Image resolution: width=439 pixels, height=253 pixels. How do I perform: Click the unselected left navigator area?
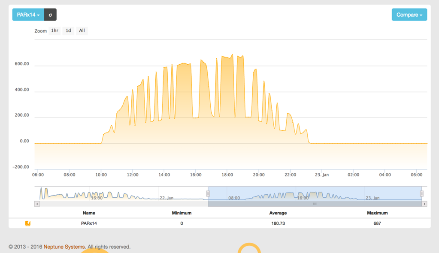120,193
